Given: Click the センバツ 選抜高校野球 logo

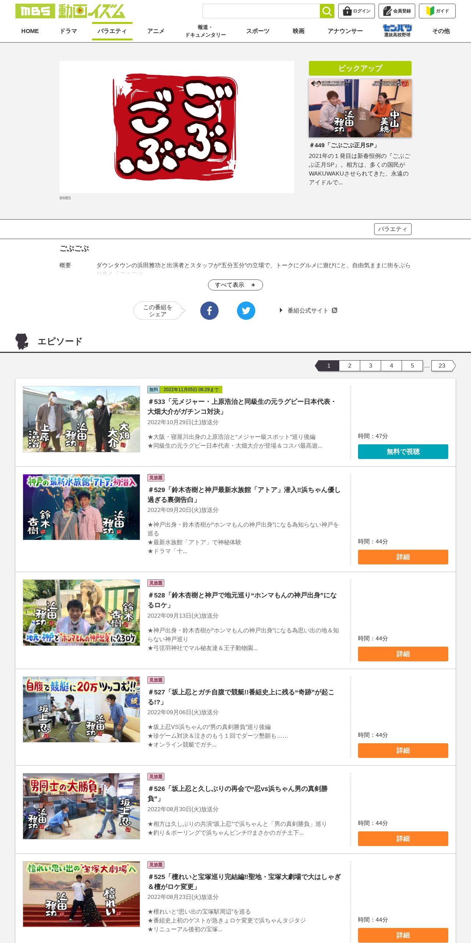Looking at the screenshot, I should [397, 31].
